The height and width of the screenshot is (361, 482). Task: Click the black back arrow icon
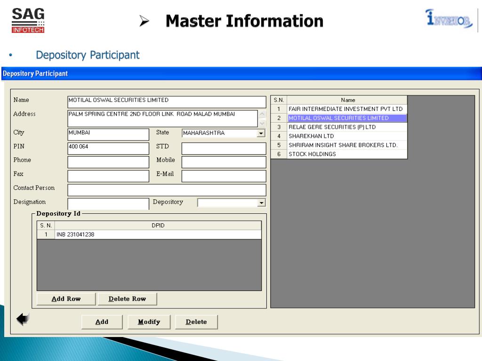pyautogui.click(x=23, y=319)
